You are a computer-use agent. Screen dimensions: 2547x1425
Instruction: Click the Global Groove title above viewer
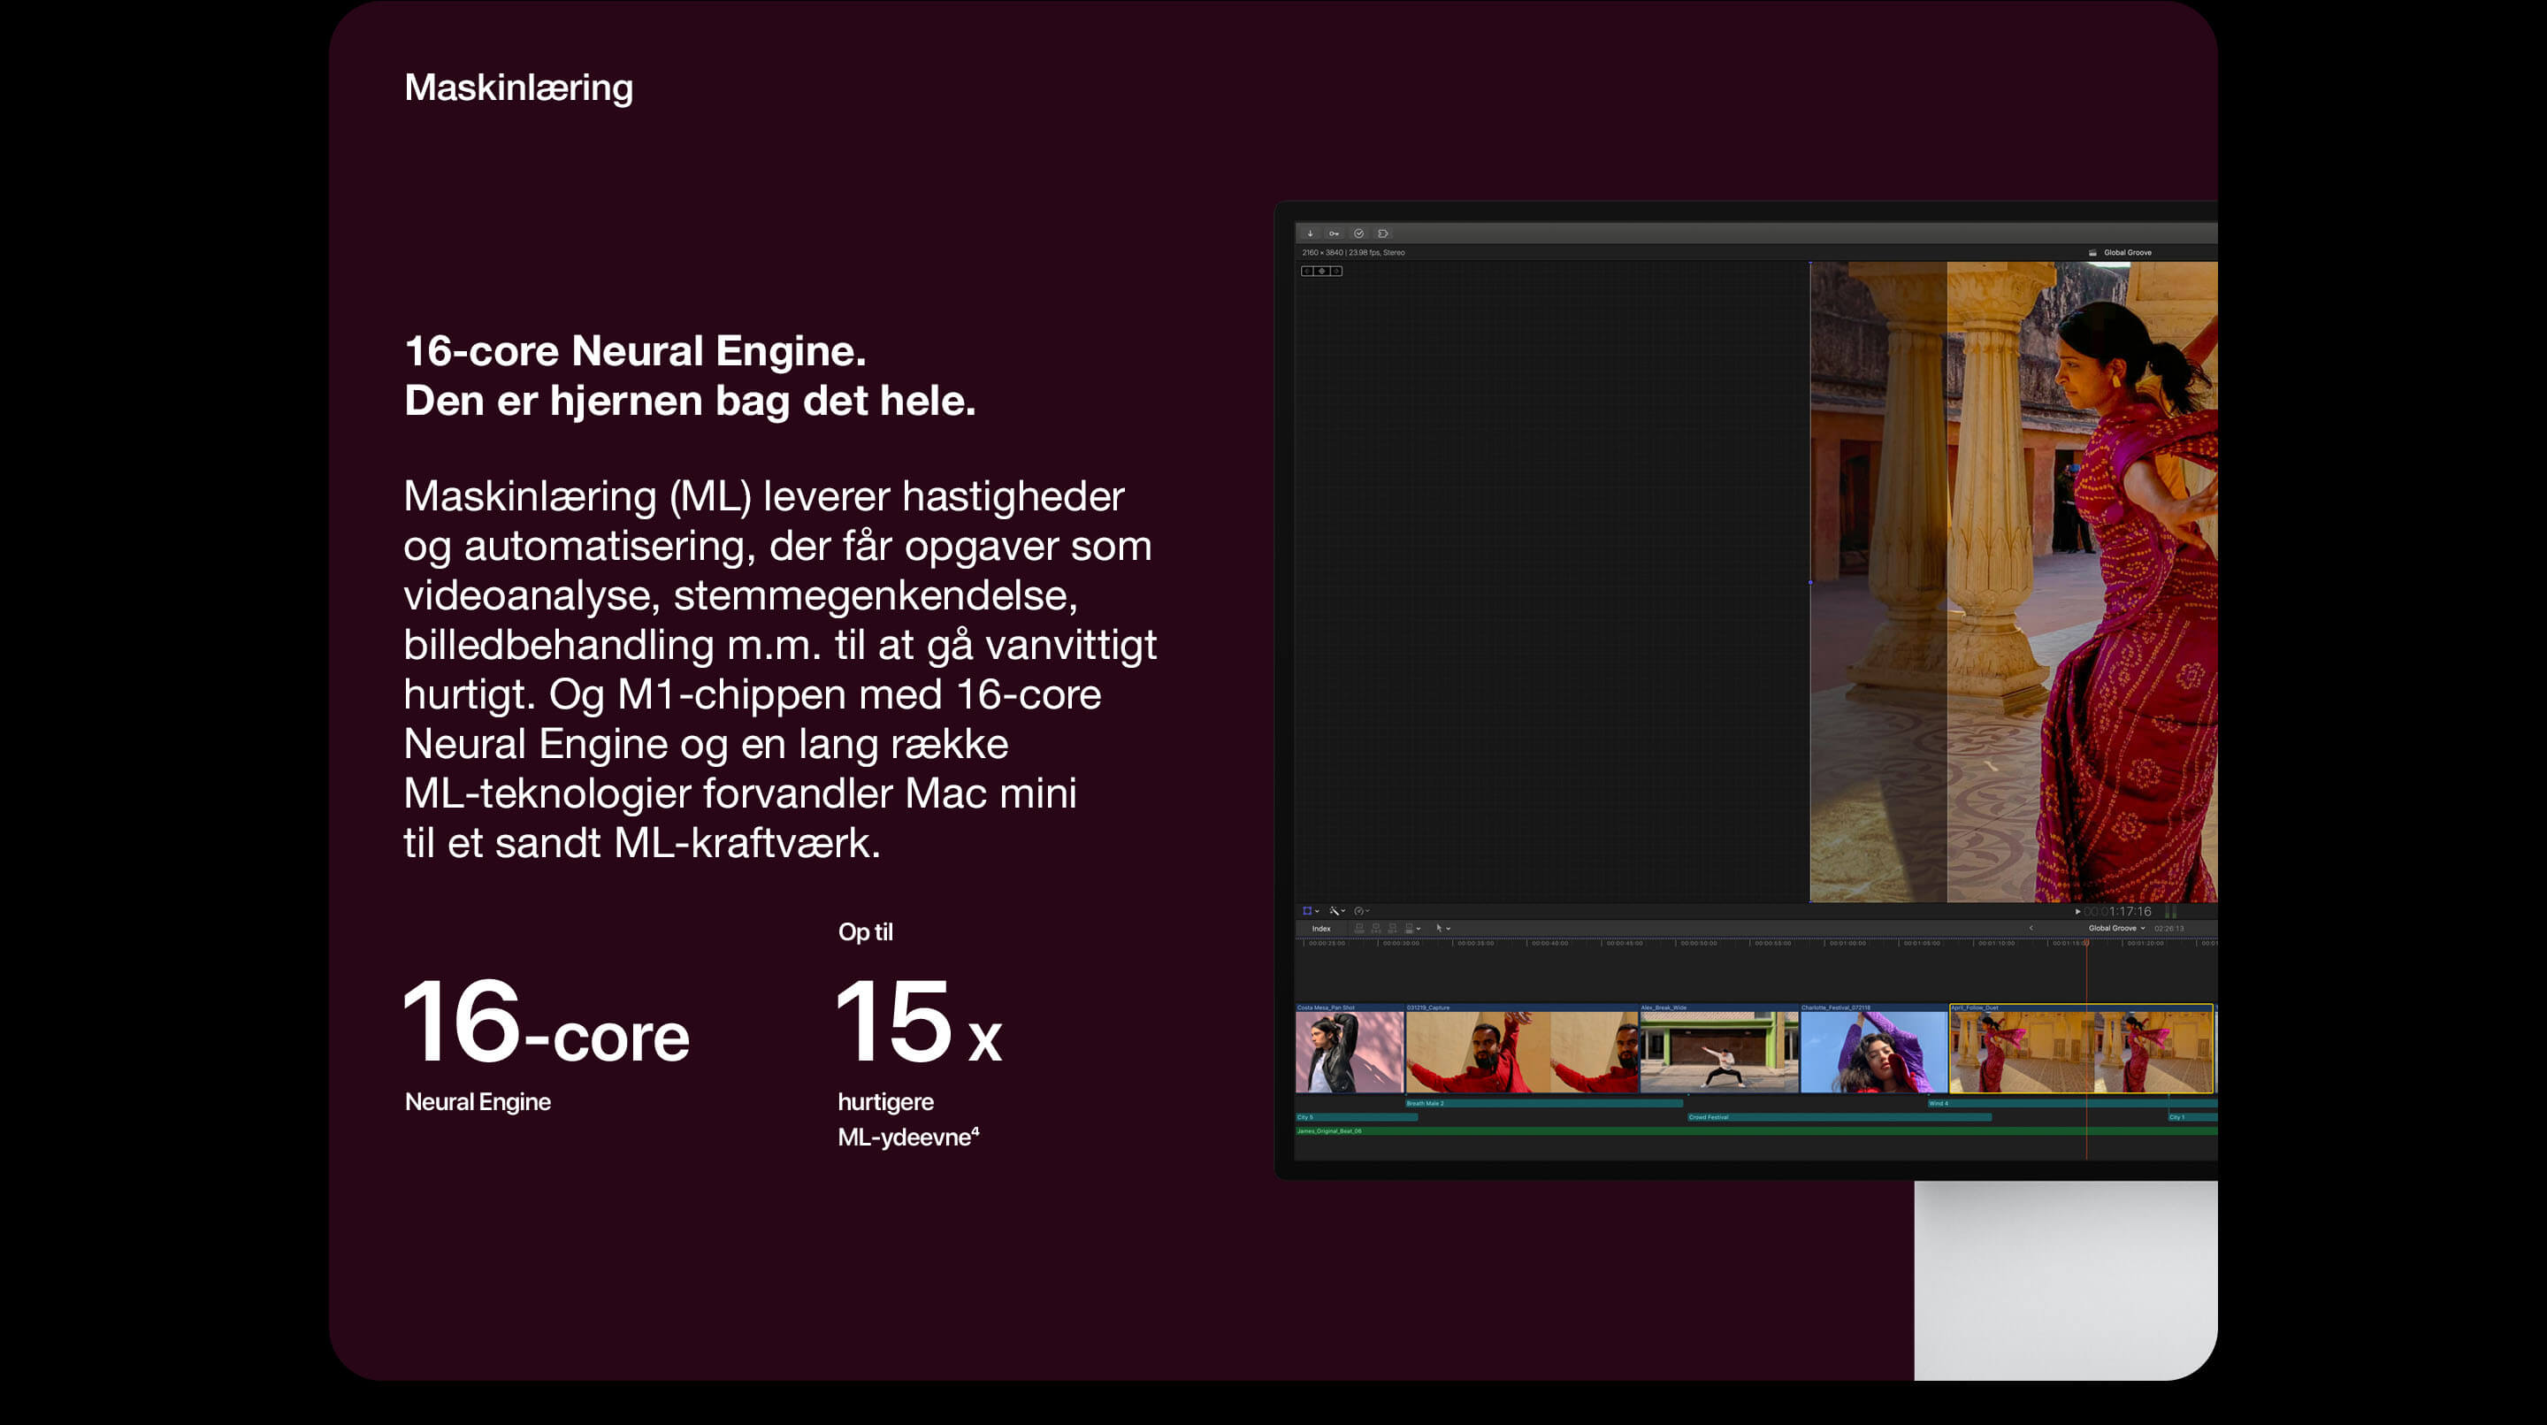pos(2127,252)
